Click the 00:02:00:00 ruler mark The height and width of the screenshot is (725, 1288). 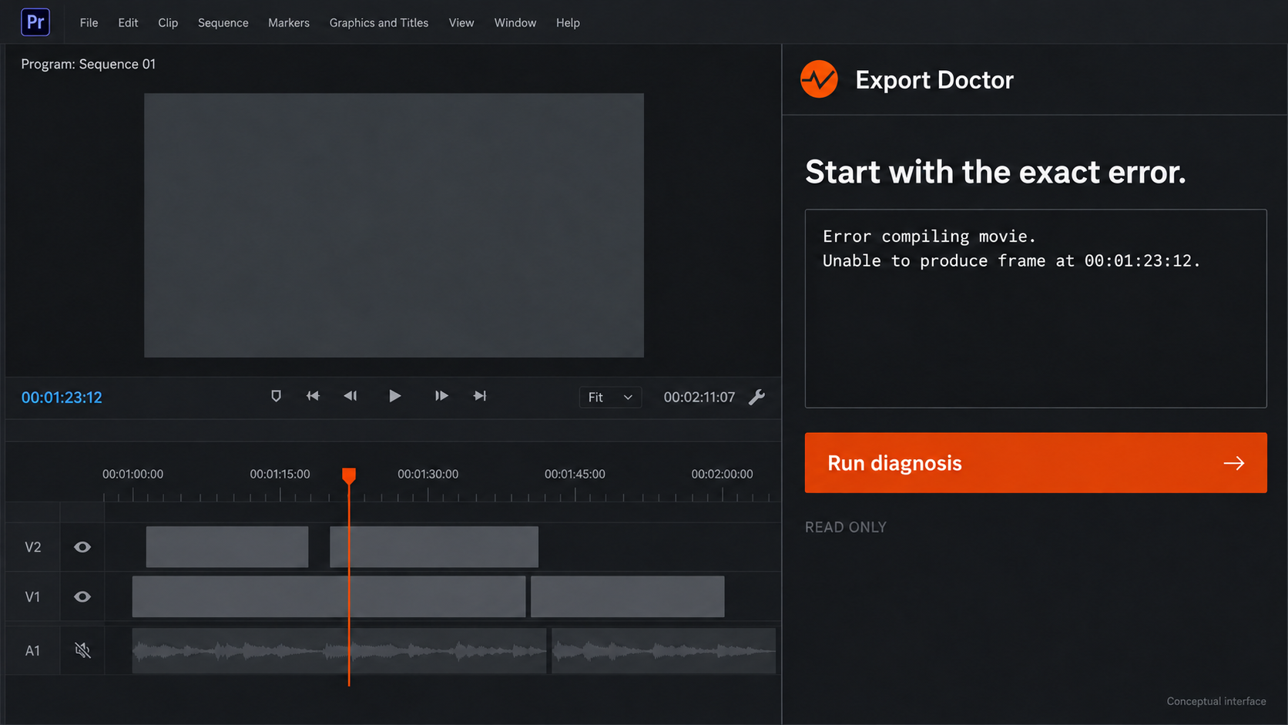click(x=722, y=474)
